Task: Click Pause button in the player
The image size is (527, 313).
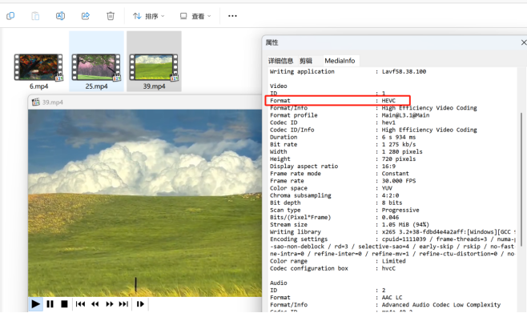Action: tap(50, 304)
